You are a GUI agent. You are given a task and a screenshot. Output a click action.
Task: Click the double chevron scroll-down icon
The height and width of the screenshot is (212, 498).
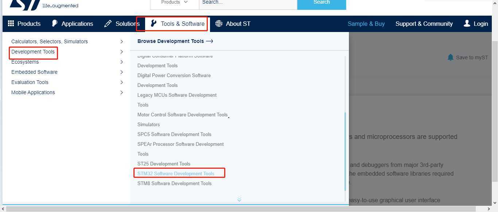[x=239, y=199]
